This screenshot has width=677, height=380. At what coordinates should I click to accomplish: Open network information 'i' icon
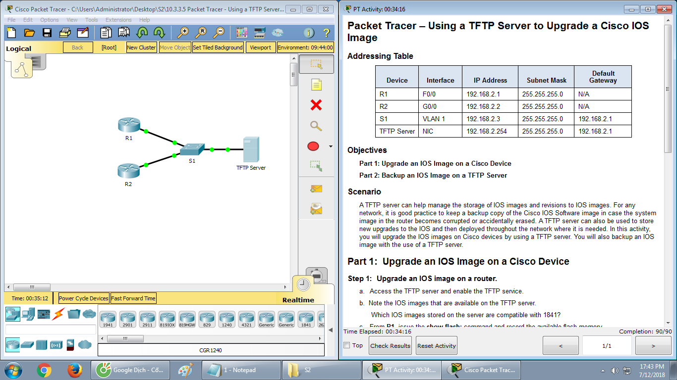point(309,33)
